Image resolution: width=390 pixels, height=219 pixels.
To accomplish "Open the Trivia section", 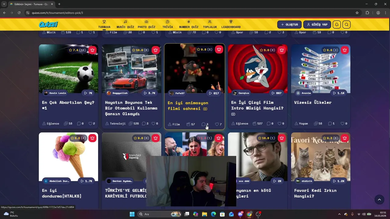I will [168, 24].
